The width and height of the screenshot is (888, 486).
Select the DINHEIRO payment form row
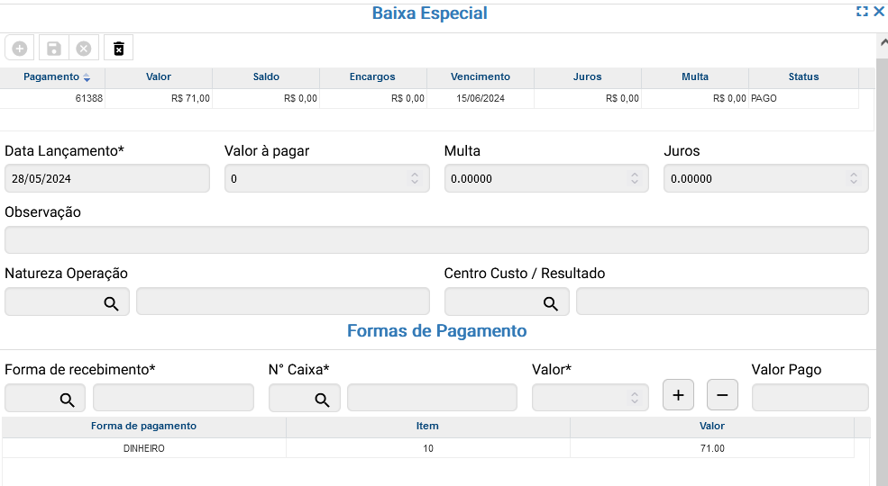click(143, 448)
